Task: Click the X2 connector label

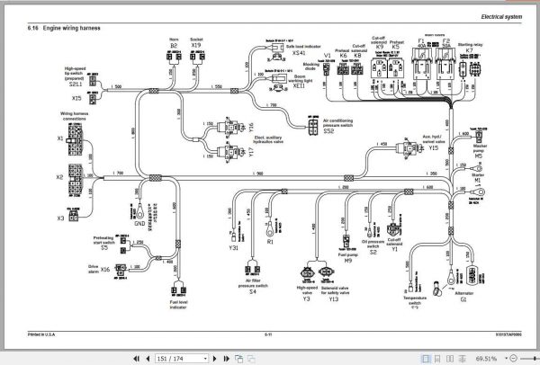Action: pyautogui.click(x=60, y=177)
